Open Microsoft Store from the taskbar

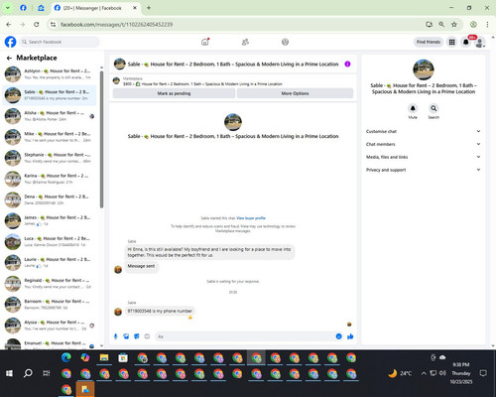pos(123,357)
